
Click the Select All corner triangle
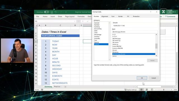coord(36,26)
